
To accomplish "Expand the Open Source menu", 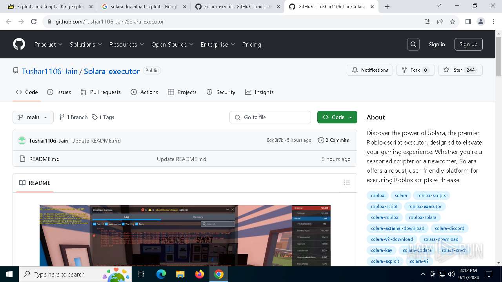I will click(x=173, y=44).
